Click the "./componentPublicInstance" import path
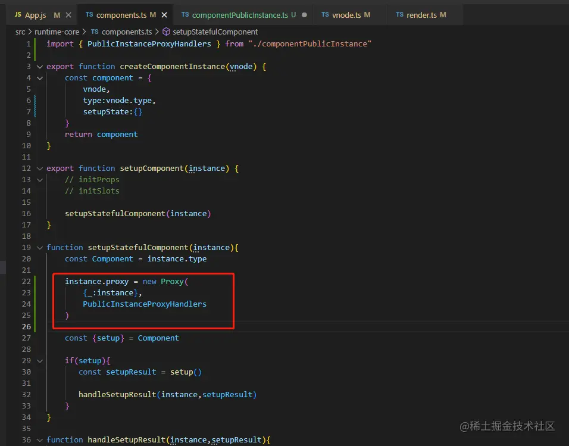Screen dimensions: 569x446 [309, 44]
